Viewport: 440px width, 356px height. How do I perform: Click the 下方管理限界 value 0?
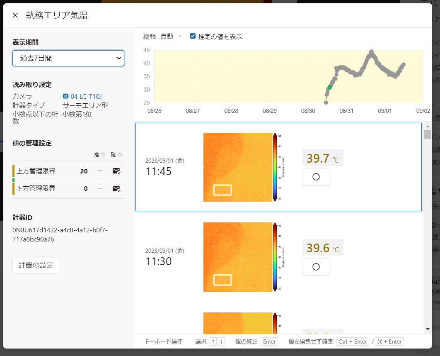pos(86,188)
